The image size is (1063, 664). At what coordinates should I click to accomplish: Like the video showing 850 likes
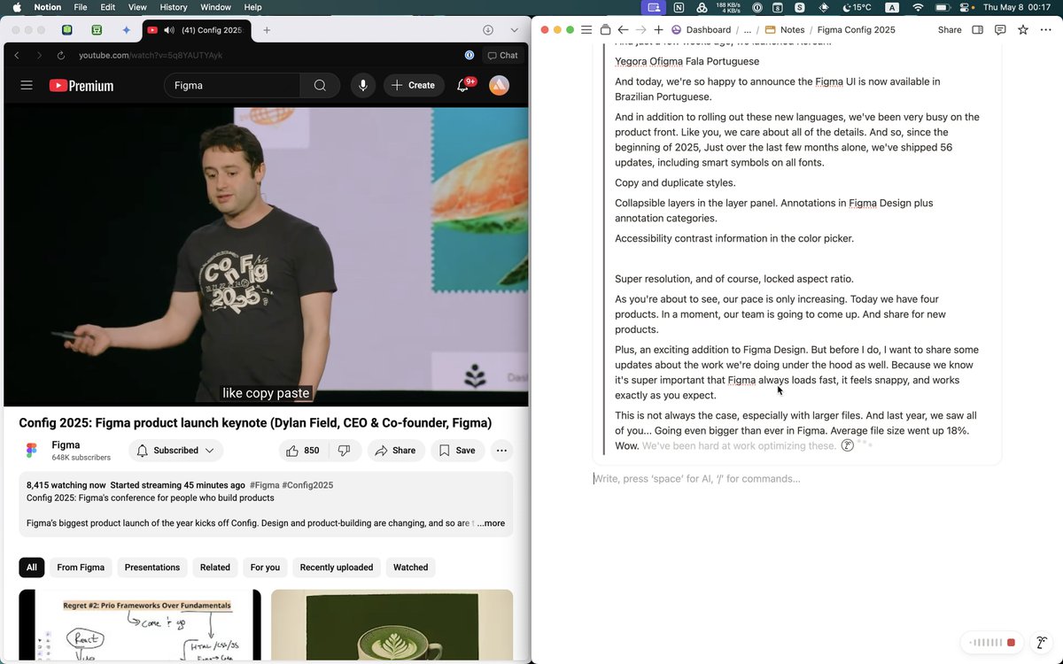tap(302, 451)
